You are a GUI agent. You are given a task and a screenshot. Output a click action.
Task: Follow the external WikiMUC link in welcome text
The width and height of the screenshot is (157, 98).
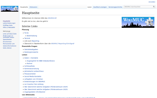[52, 18]
